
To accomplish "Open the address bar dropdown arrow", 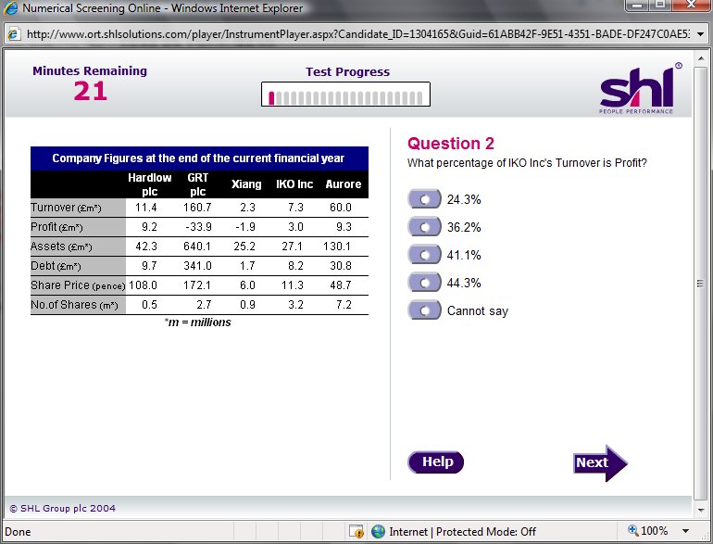I will [x=701, y=34].
